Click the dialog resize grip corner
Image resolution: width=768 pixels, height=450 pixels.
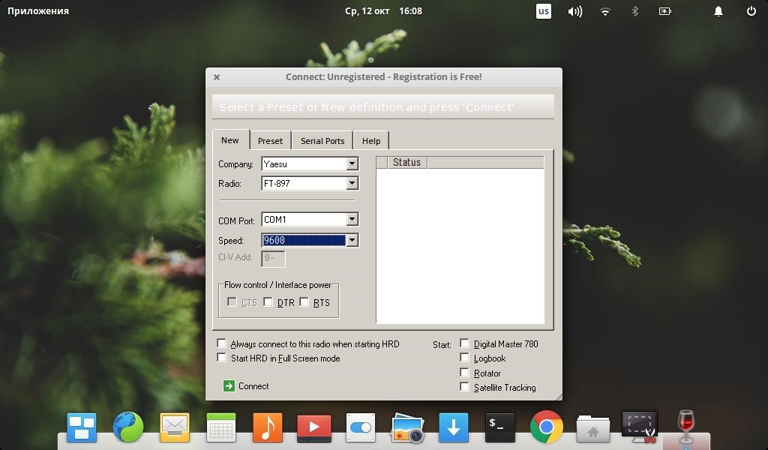point(558,396)
